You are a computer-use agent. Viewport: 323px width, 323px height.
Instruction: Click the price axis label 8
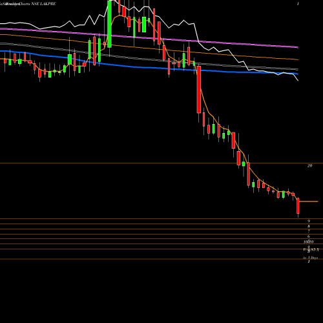[x=309, y=226]
